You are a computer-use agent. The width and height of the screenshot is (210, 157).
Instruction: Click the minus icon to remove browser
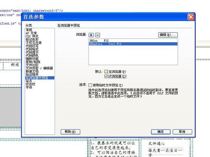click(x=98, y=35)
